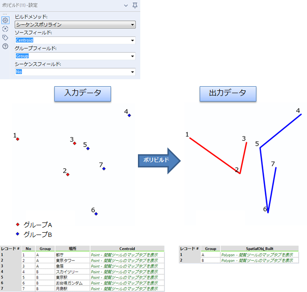
Task: Open the annotation tag icon
Action: tap(5, 38)
